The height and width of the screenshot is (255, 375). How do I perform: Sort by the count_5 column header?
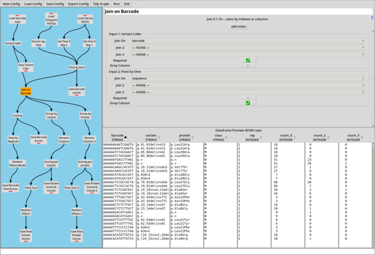(355, 137)
